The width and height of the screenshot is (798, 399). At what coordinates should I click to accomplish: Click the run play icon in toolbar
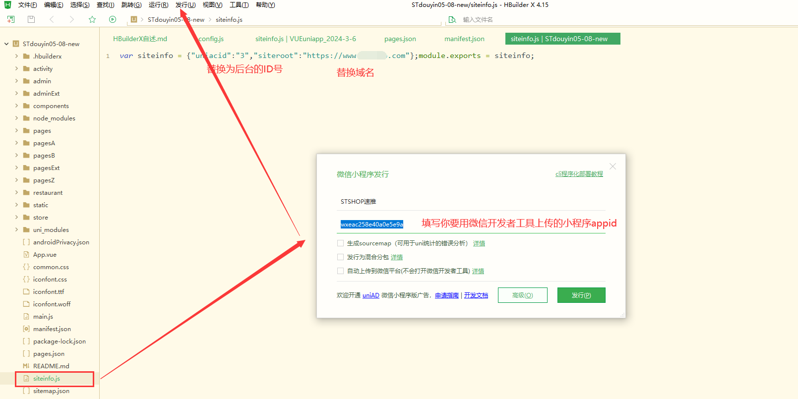113,19
